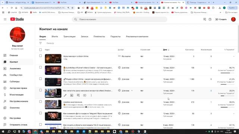Open the 'Альбион многооконка' video title
The height and width of the screenshot is (134, 239).
coord(73,102)
